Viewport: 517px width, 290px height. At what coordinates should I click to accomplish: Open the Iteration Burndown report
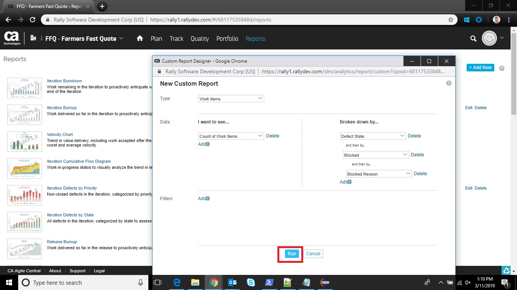[x=64, y=81]
